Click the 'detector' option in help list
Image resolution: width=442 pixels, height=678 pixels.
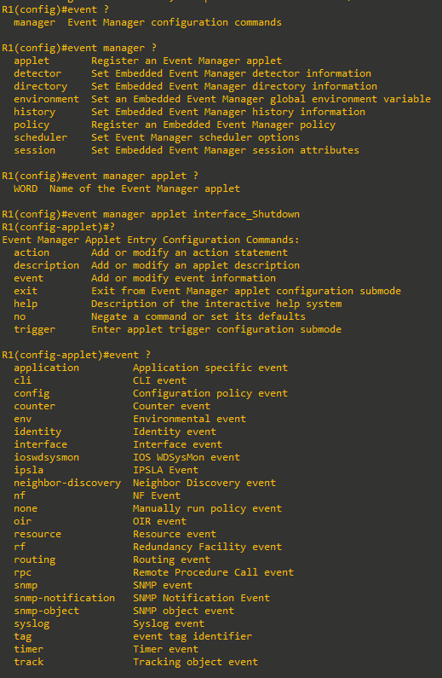tap(37, 73)
